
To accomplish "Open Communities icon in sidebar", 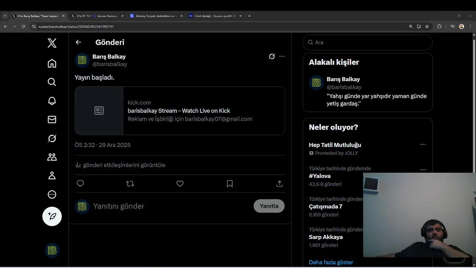I will [52, 157].
